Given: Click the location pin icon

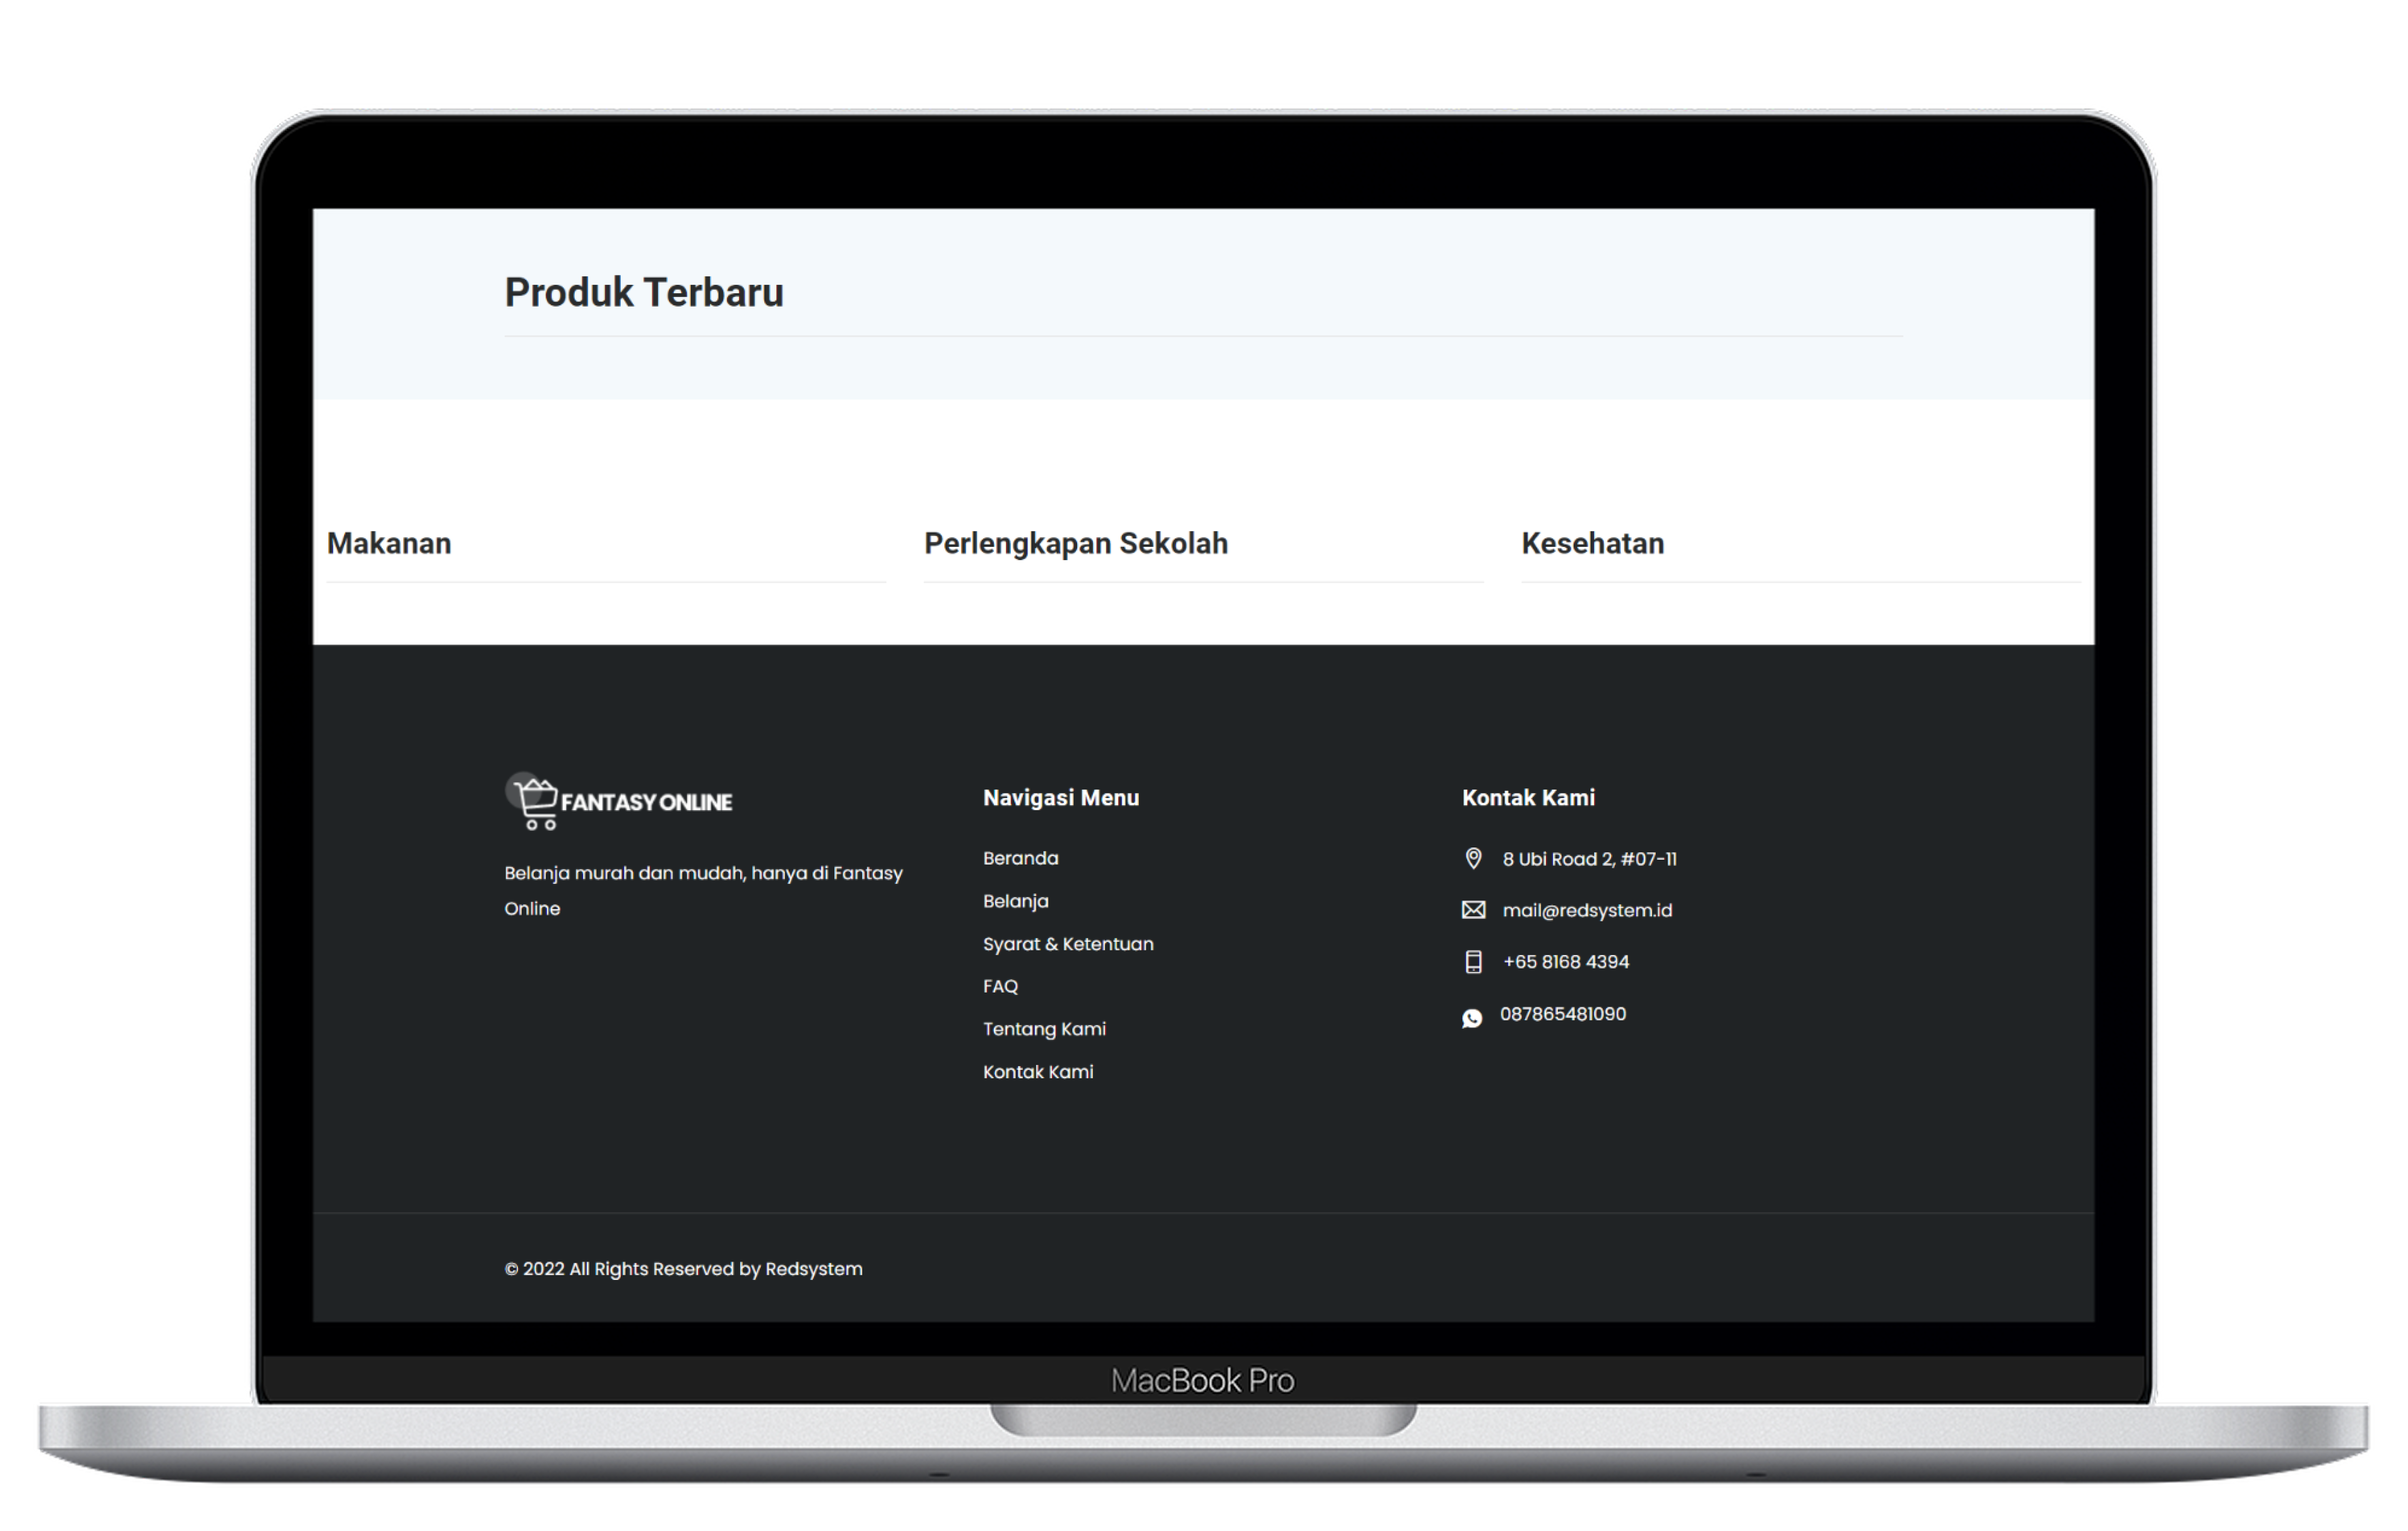Looking at the screenshot, I should tap(1473, 859).
